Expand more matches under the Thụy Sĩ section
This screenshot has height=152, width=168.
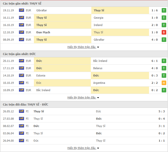(83, 47)
